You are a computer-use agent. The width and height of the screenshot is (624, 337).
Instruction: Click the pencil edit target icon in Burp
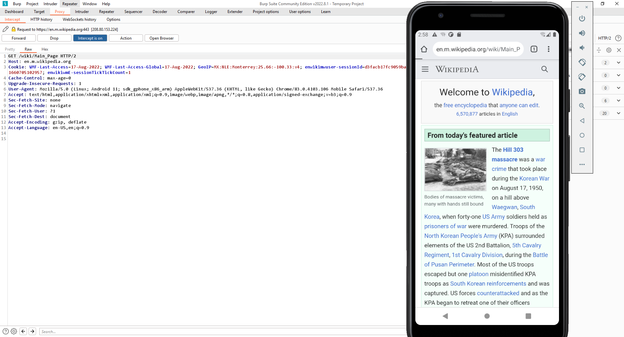point(6,29)
